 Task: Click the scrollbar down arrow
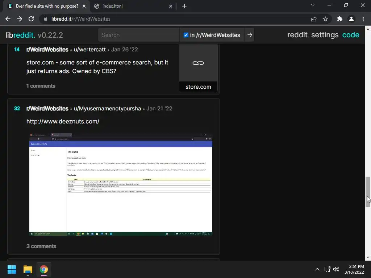(368, 257)
